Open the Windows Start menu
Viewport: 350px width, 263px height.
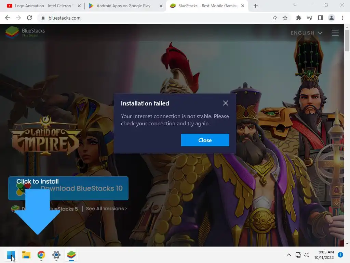click(11, 255)
